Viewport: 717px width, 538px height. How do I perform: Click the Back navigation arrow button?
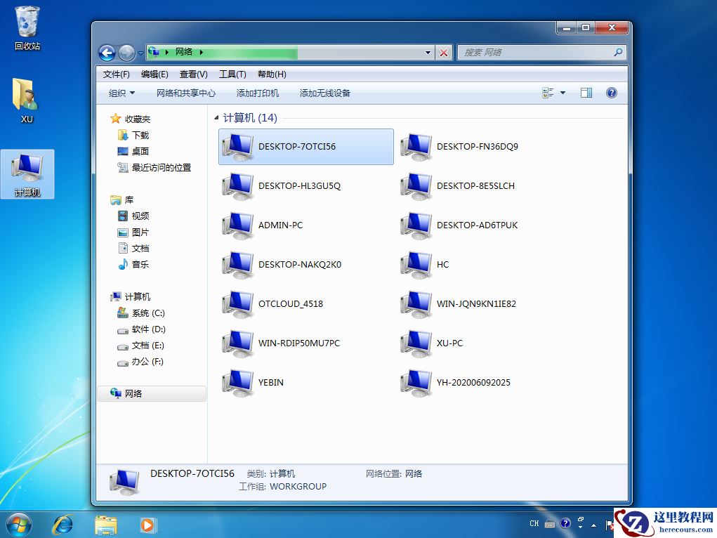107,53
